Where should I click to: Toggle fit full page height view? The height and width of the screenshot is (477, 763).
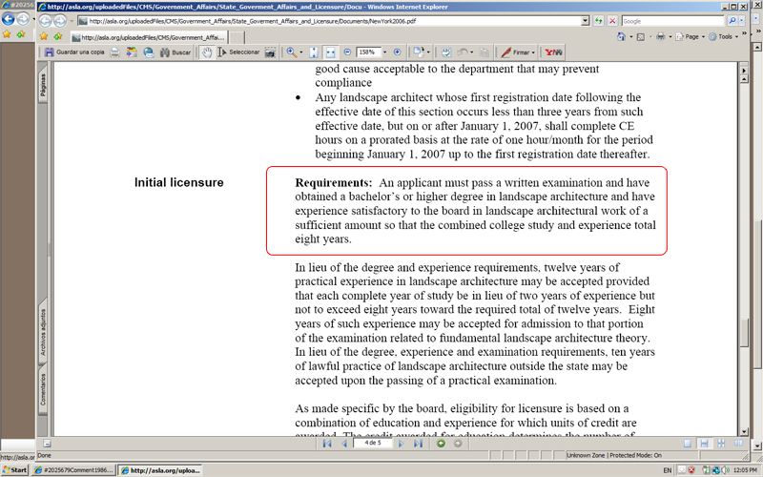tap(313, 52)
